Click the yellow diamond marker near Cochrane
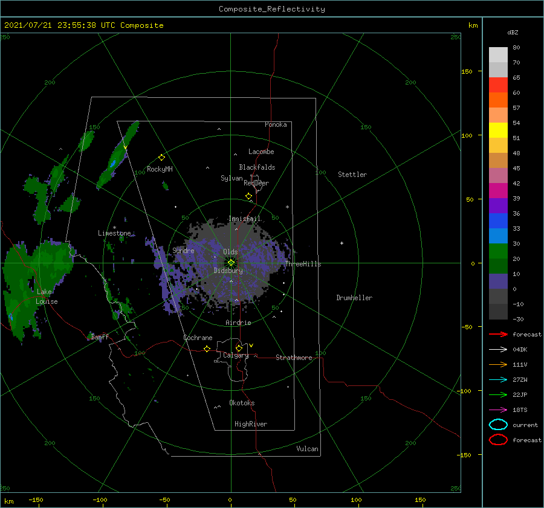 pyautogui.click(x=207, y=349)
